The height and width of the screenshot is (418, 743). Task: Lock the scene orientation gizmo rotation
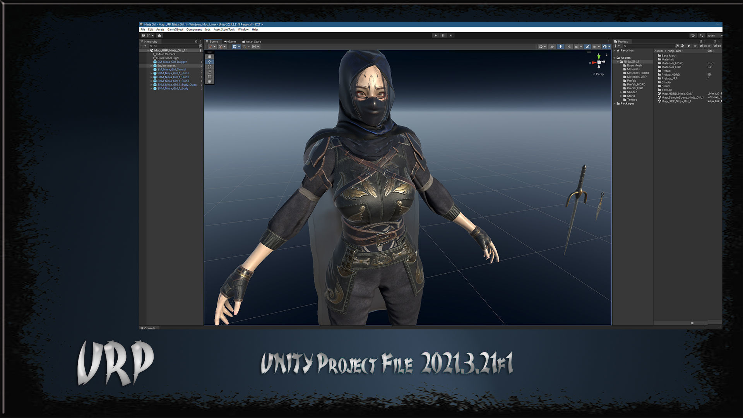point(606,55)
